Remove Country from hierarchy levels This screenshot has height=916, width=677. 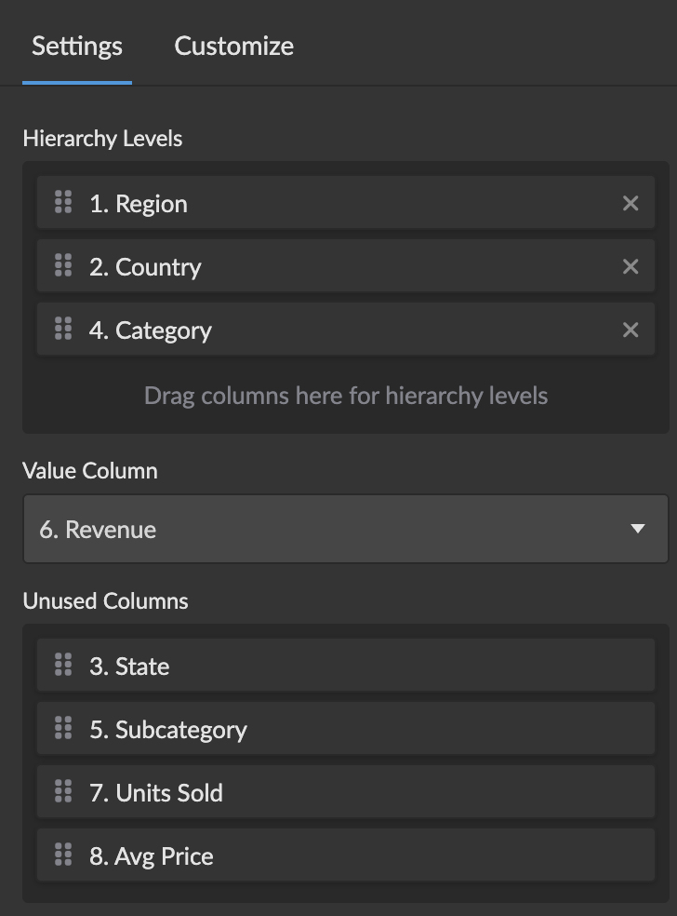click(631, 266)
